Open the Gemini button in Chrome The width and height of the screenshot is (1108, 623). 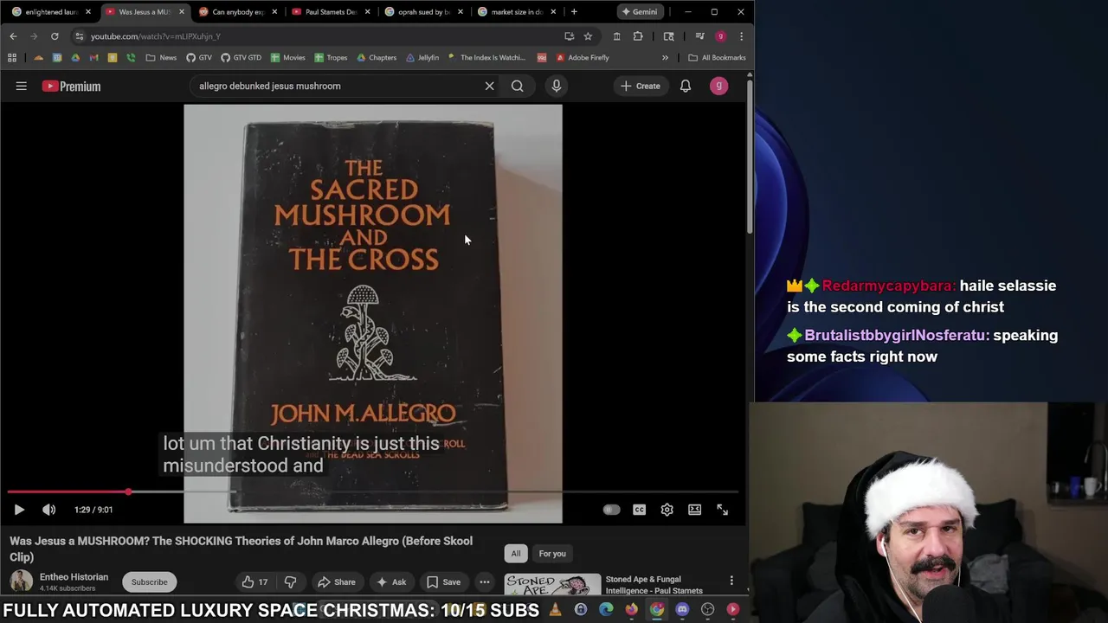(639, 12)
